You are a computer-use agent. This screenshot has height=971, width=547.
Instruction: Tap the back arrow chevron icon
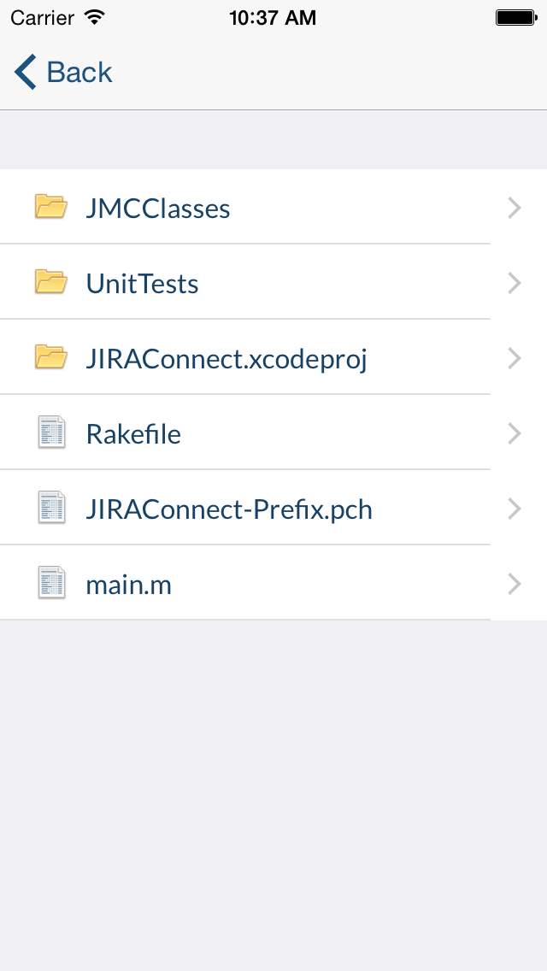click(26, 72)
